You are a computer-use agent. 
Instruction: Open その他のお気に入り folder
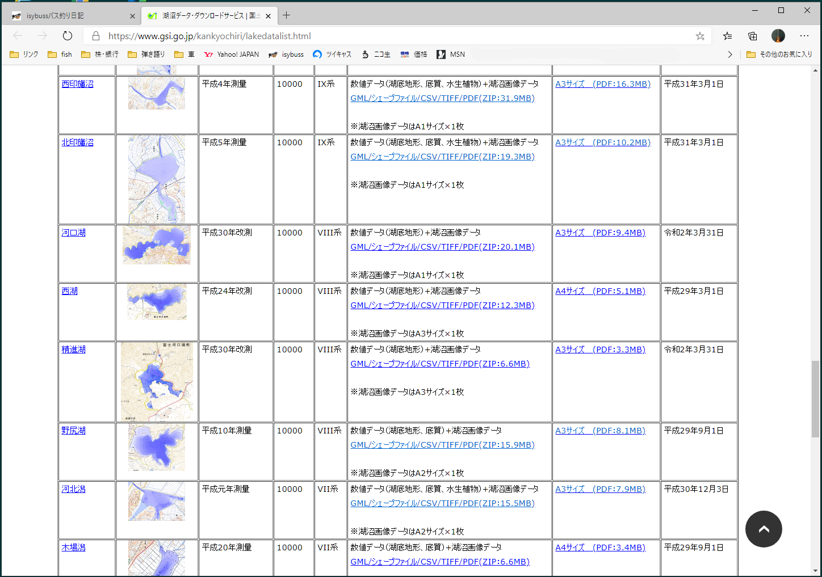click(779, 54)
